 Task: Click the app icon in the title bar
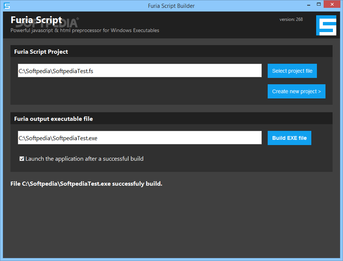tap(7, 6)
